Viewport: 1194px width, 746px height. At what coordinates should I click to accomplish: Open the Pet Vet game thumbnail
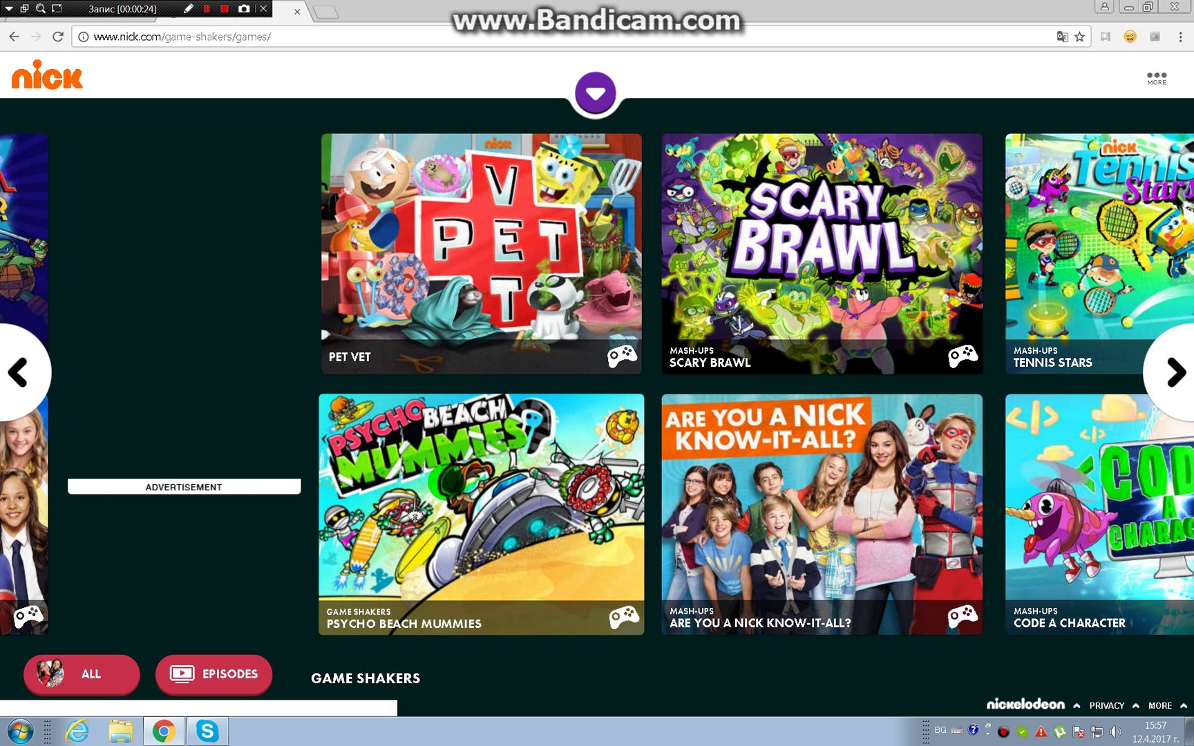pos(481,254)
